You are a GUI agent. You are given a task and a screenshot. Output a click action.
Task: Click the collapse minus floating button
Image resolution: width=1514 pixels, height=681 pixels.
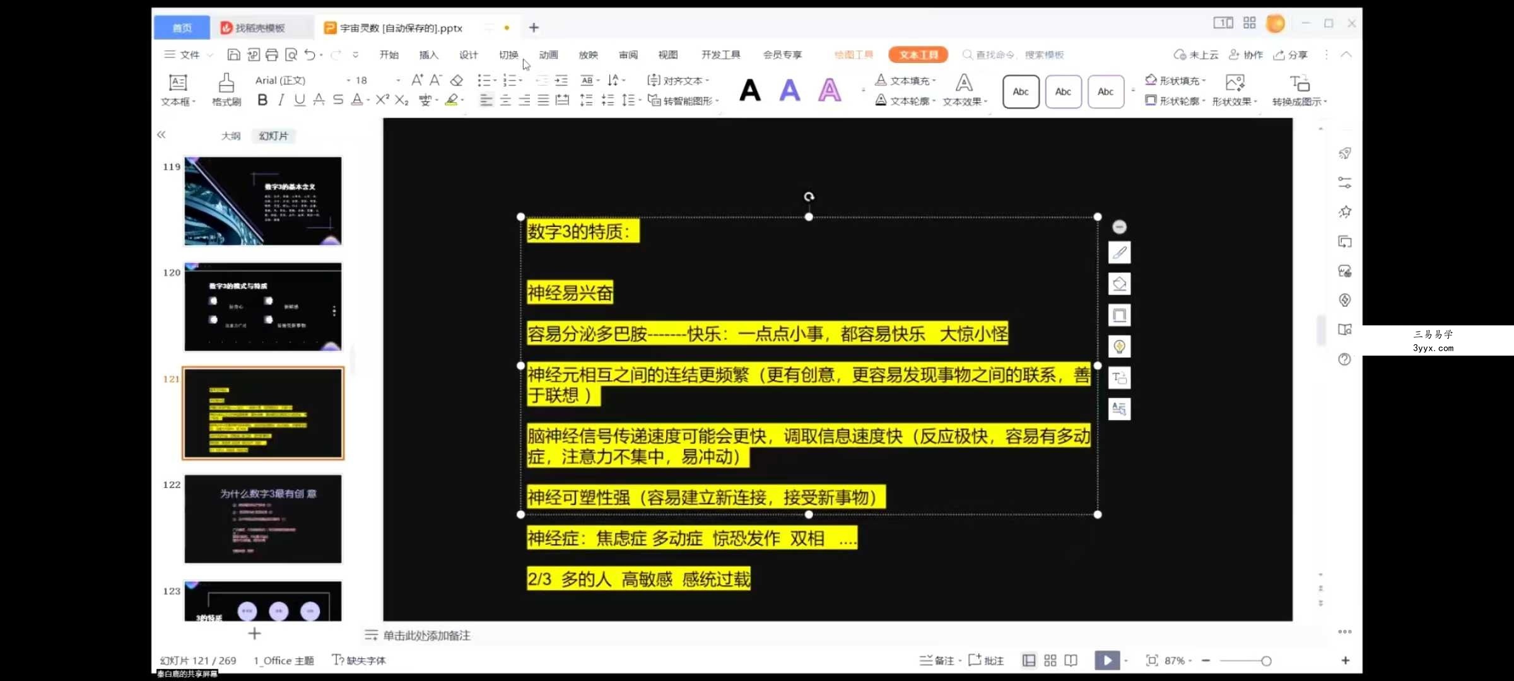[1120, 227]
